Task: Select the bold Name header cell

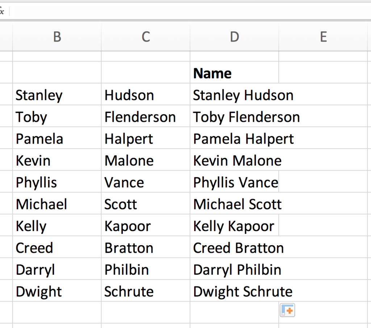Action: [234, 72]
